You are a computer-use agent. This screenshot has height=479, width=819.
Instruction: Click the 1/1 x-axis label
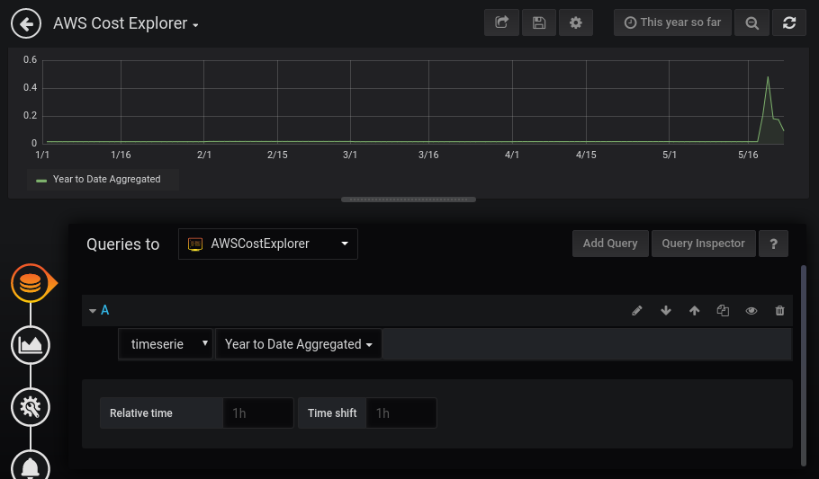pos(42,155)
